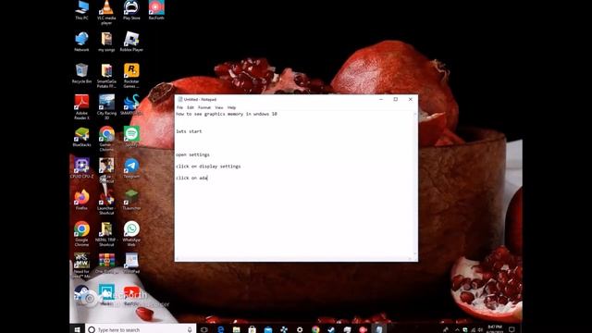592x333 pixels.
Task: Launch the Rockstar Games shortcut
Action: [x=131, y=76]
